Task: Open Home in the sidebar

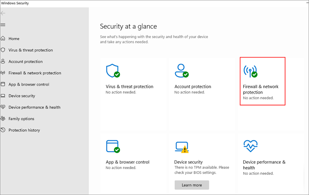Action: (x=14, y=39)
